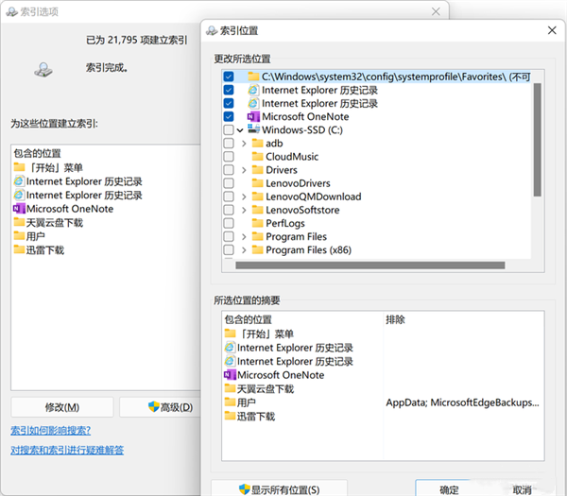Tick the LenovoSoftstore checkbox
Image resolution: width=567 pixels, height=496 pixels.
click(x=228, y=210)
